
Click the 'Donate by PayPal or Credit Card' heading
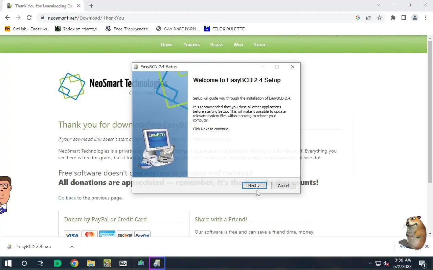(x=106, y=219)
